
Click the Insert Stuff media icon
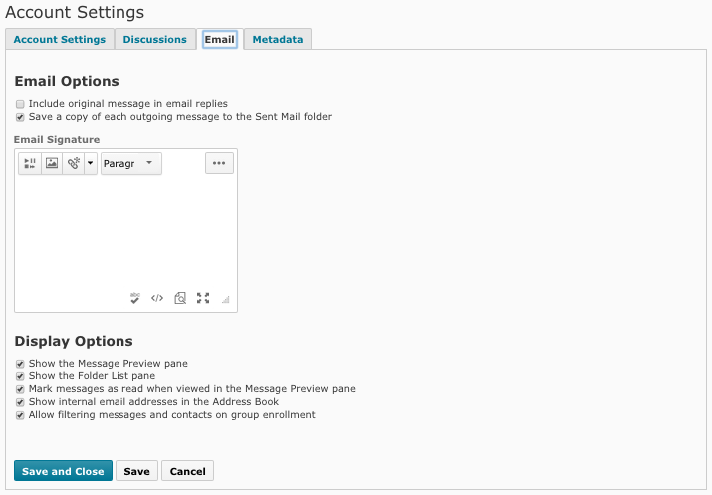(x=30, y=163)
